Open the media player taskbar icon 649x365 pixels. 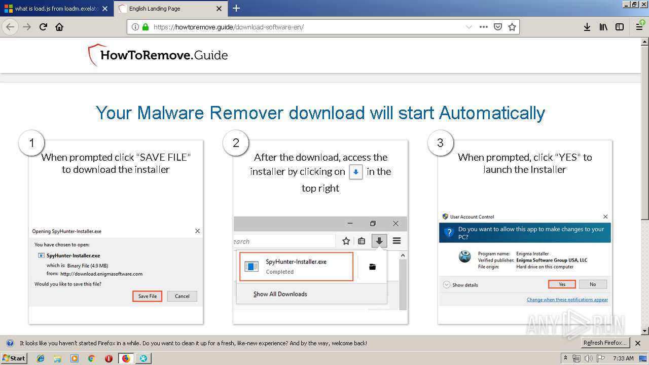(x=75, y=358)
